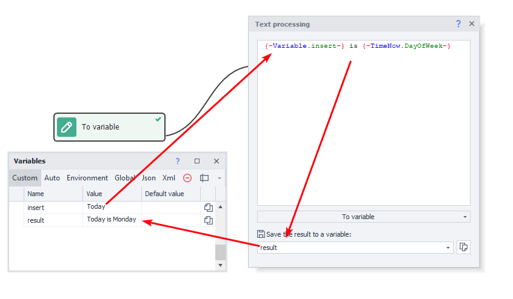The image size is (513, 299).
Task: Click the copy icon beside result field
Action: [463, 247]
